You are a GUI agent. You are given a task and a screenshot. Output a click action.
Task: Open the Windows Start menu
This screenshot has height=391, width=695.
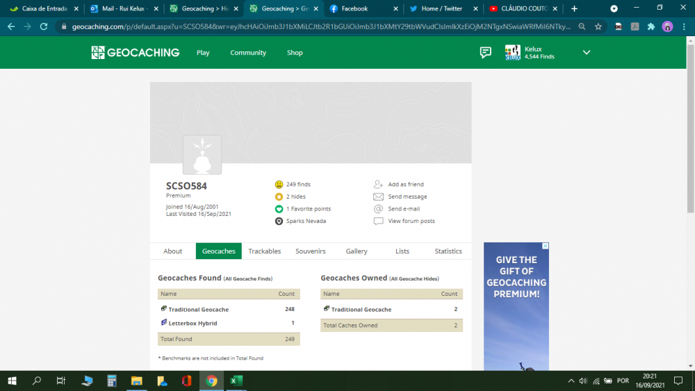[x=12, y=381]
